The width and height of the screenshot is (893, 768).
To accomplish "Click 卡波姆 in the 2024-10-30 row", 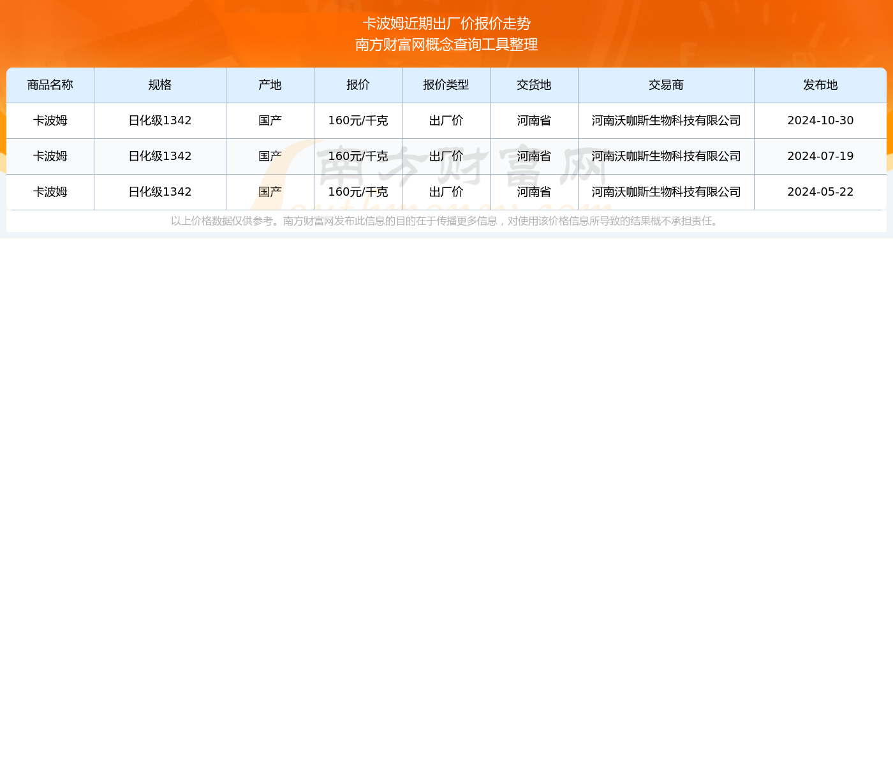I will [50, 120].
